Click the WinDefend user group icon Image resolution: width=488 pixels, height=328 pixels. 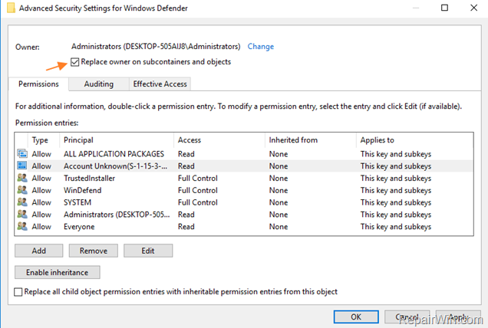tap(22, 189)
